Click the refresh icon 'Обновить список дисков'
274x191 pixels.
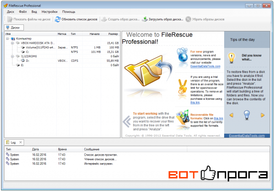pos(57,19)
